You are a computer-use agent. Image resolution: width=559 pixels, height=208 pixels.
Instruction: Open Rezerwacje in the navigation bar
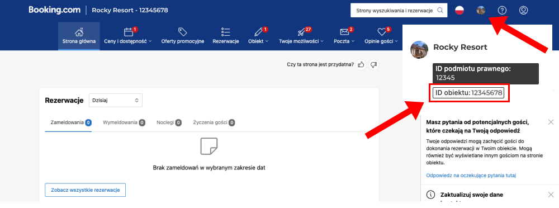226,36
